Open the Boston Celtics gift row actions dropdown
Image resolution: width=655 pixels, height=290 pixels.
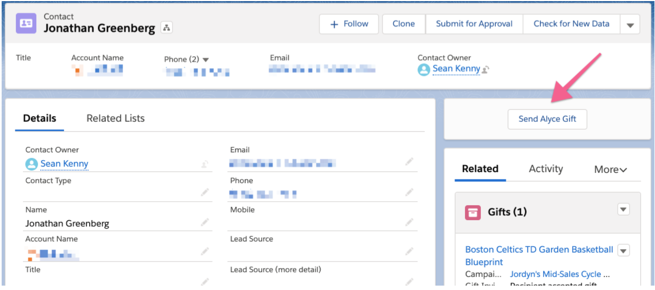(624, 250)
